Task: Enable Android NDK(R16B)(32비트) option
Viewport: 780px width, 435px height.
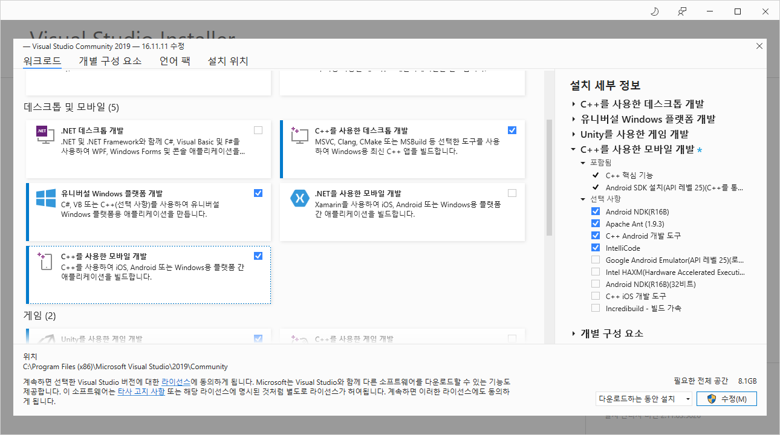Action: pyautogui.click(x=596, y=284)
